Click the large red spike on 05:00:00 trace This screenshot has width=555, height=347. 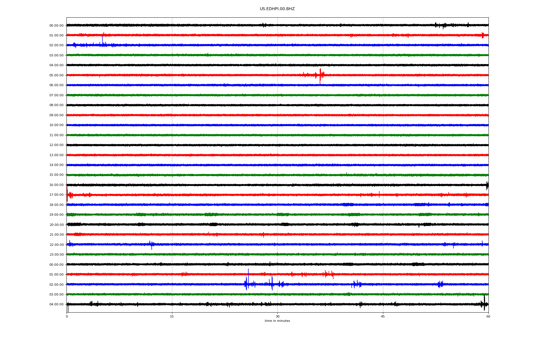(320, 75)
